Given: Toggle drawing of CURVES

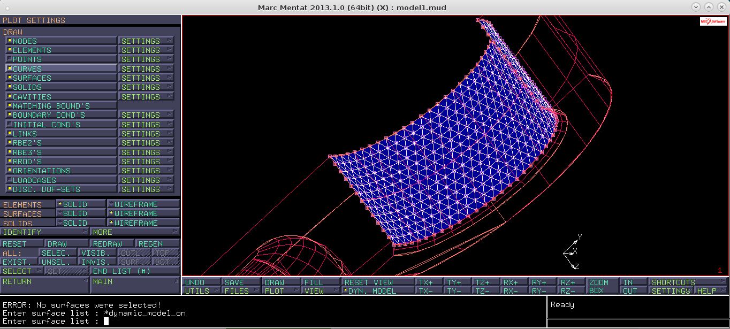Looking at the screenshot, I should 62,69.
